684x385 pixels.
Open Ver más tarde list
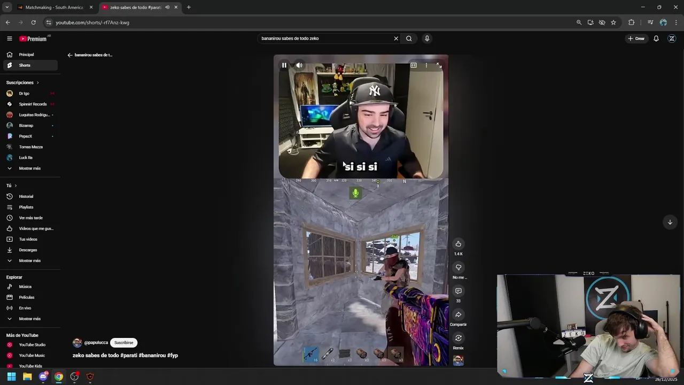30,218
